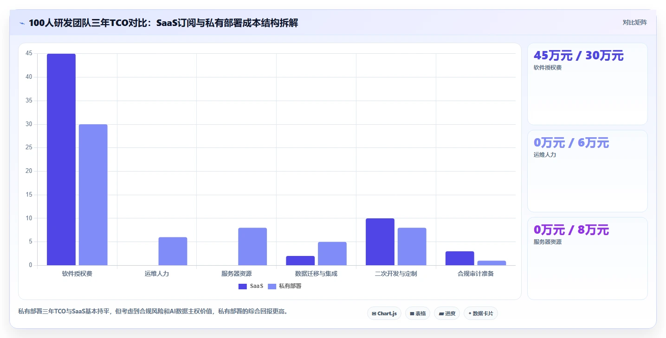This screenshot has width=666, height=338.
Task: Click the SaaS bar for 软件授权费
Action: click(x=61, y=159)
